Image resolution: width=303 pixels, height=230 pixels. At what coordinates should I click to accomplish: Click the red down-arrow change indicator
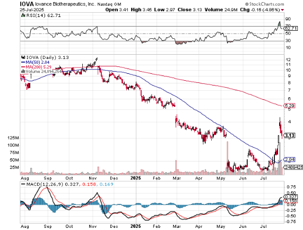(x=282, y=10)
